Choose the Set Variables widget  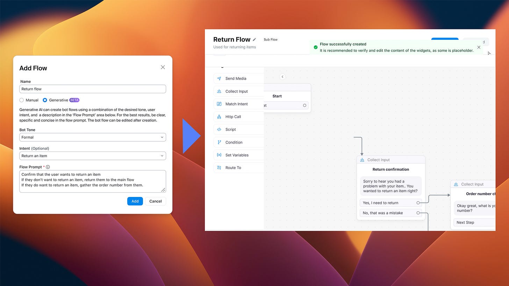[237, 155]
